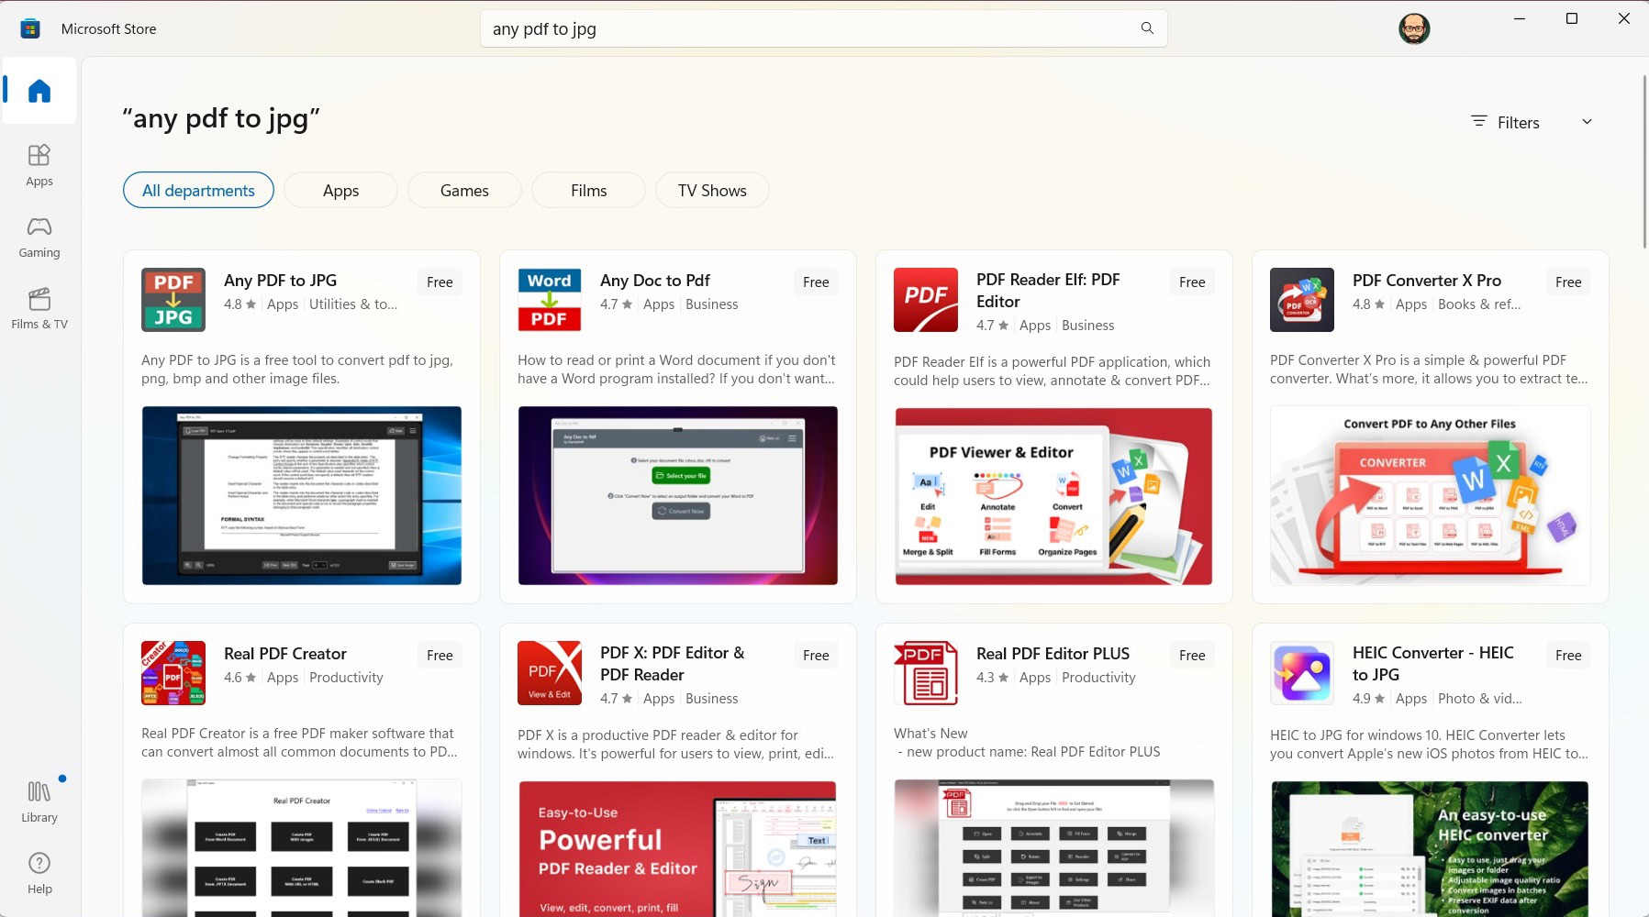Click the 'PDF X: PDF Editor & PDF Reader' title
This screenshot has width=1649, height=917.
click(673, 664)
